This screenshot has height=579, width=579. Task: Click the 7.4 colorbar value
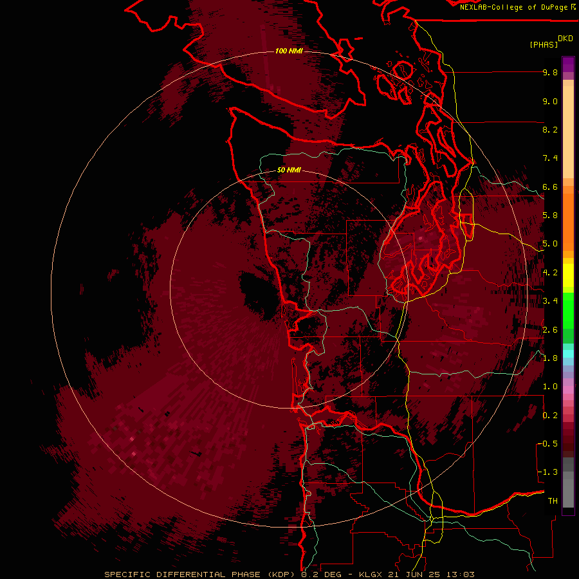pyautogui.click(x=550, y=158)
